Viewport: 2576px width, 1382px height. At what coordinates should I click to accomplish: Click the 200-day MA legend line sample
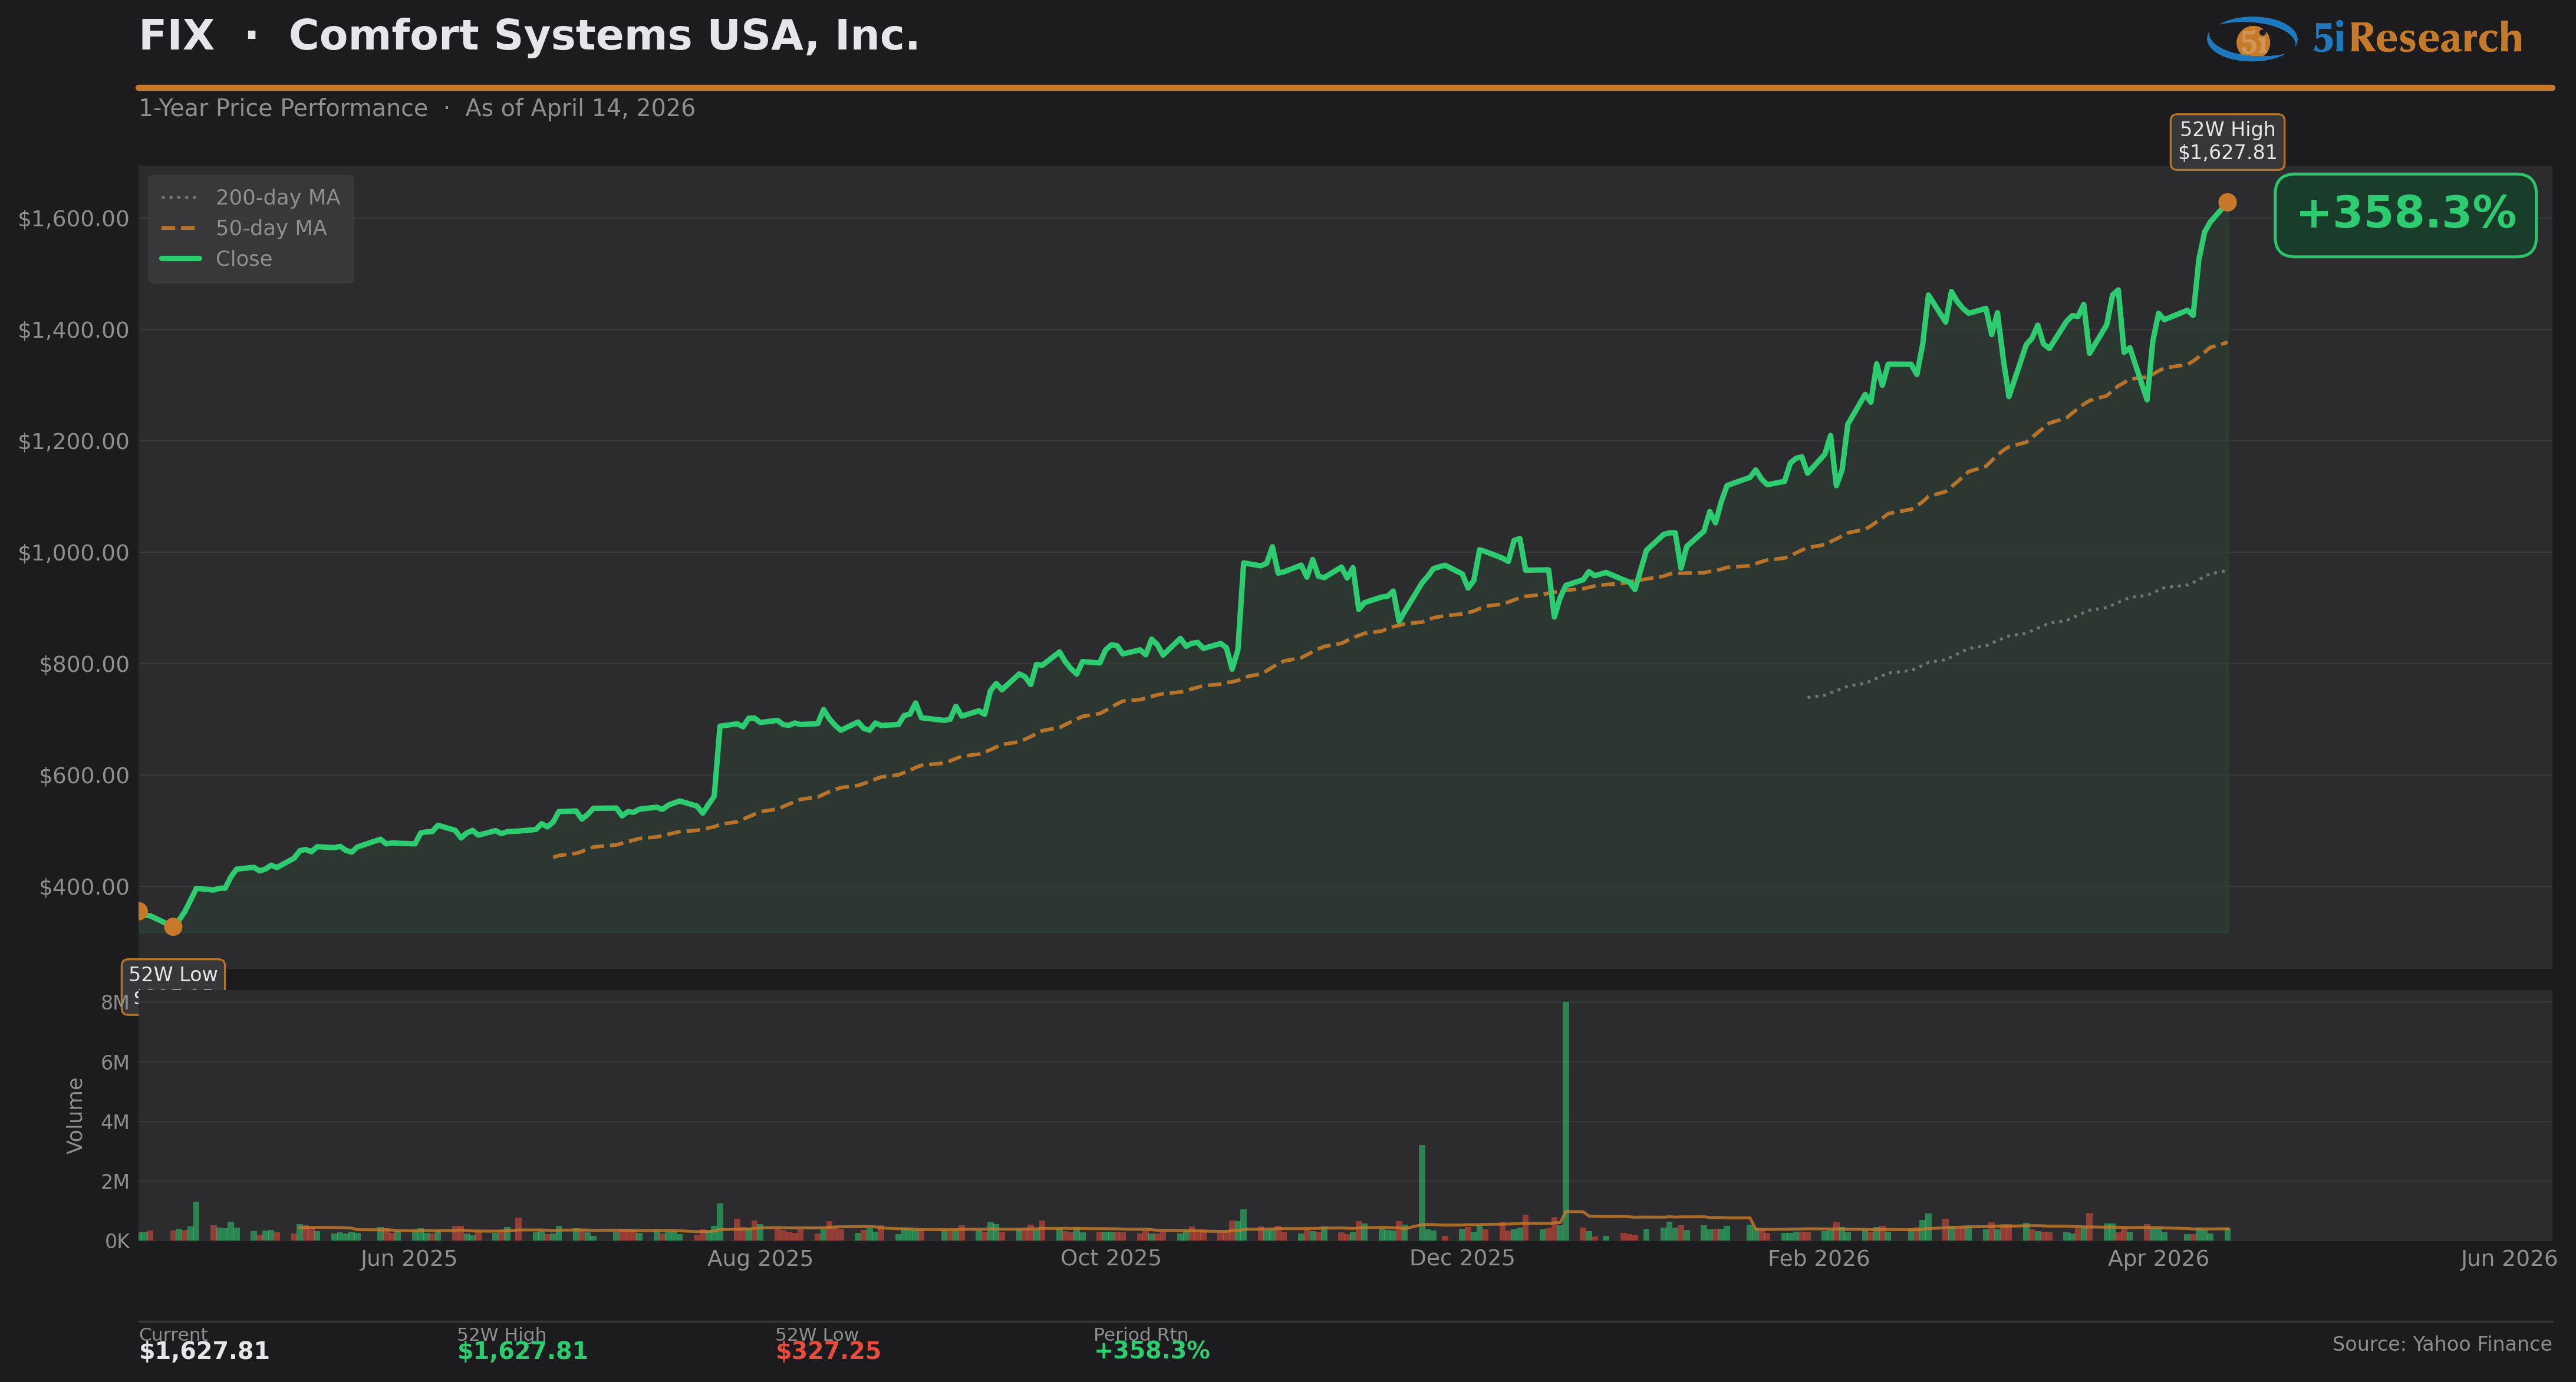[x=180, y=198]
